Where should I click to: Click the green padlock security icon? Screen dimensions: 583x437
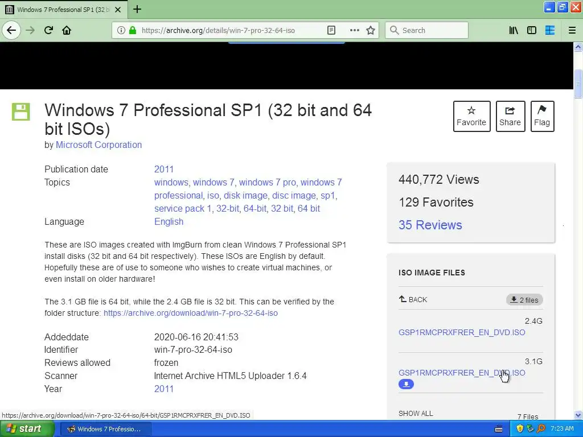point(132,30)
